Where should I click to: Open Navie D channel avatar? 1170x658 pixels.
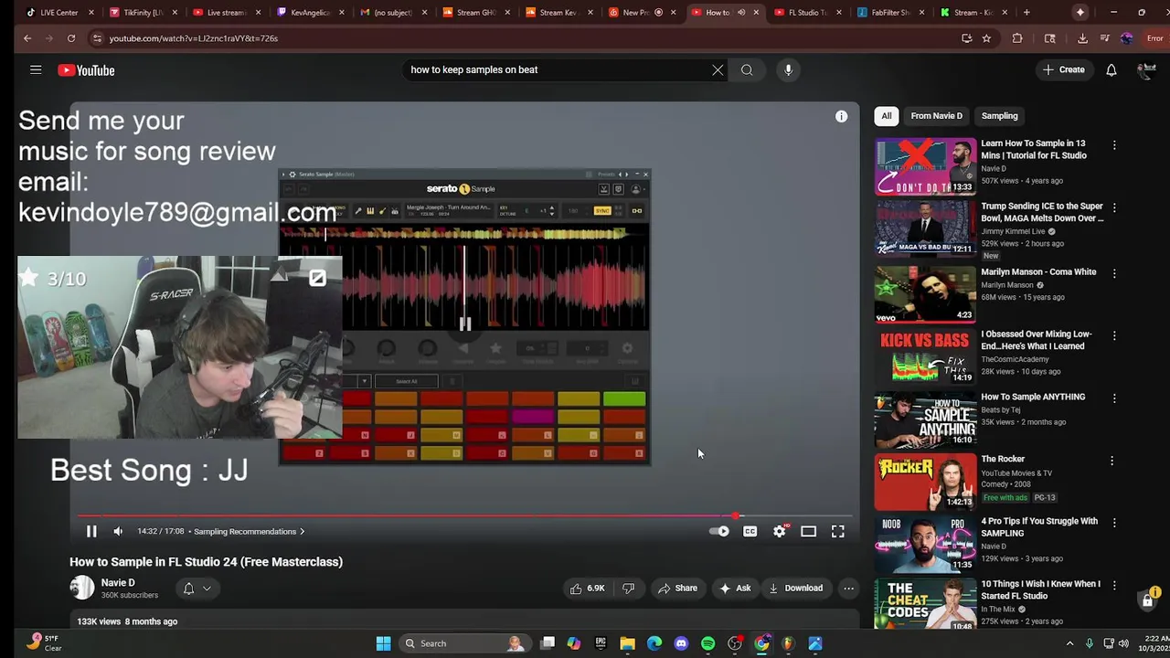click(82, 588)
